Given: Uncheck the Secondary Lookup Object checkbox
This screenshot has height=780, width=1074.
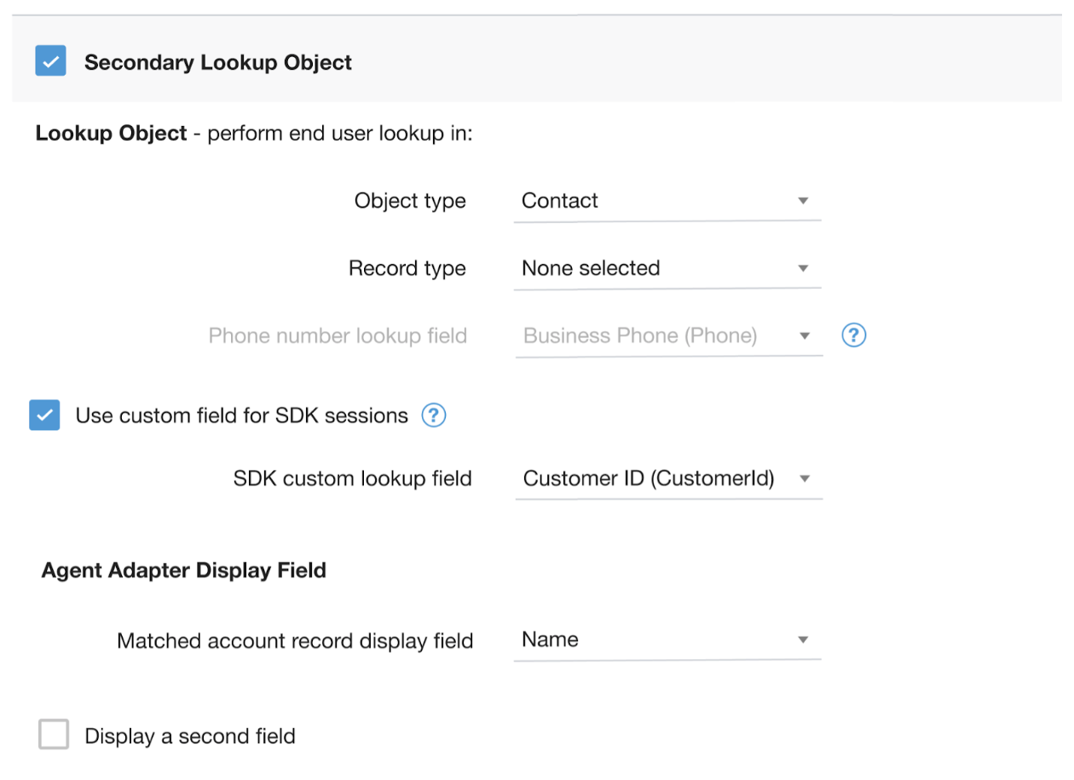Looking at the screenshot, I should click(x=50, y=62).
